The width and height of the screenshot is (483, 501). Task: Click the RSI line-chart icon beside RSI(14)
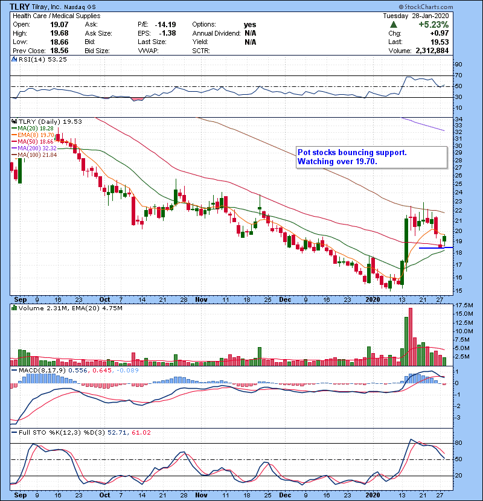click(x=14, y=59)
